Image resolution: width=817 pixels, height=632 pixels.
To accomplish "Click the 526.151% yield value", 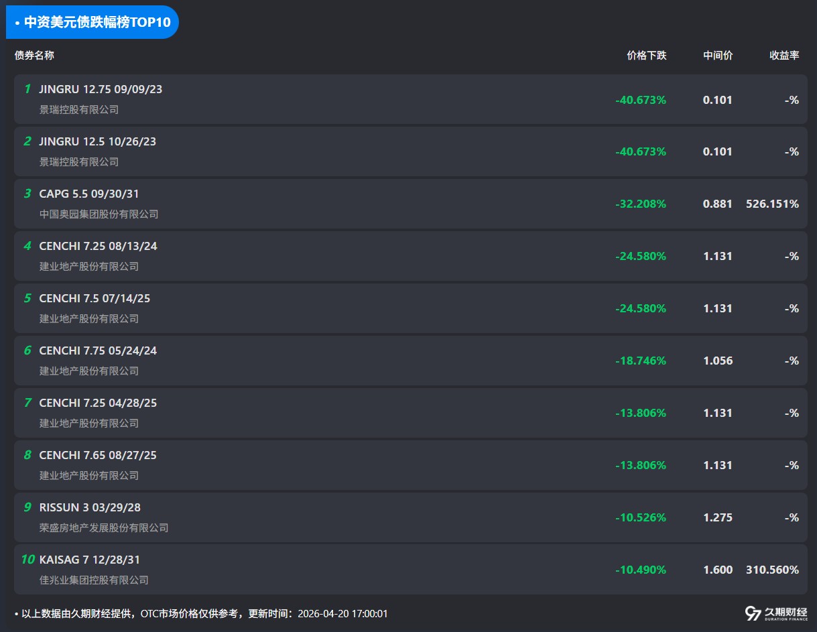I will coord(772,204).
